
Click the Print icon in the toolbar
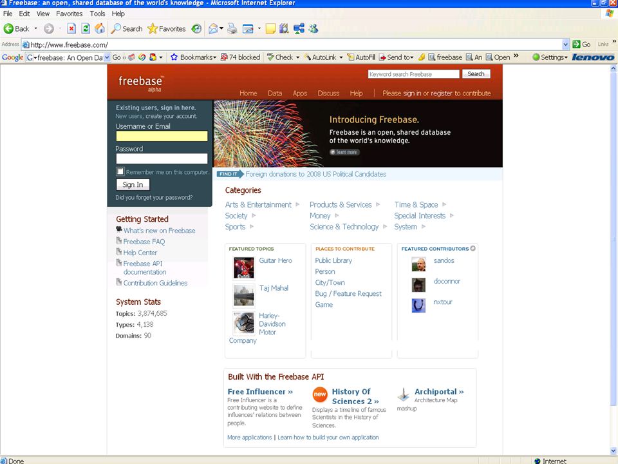pyautogui.click(x=232, y=28)
